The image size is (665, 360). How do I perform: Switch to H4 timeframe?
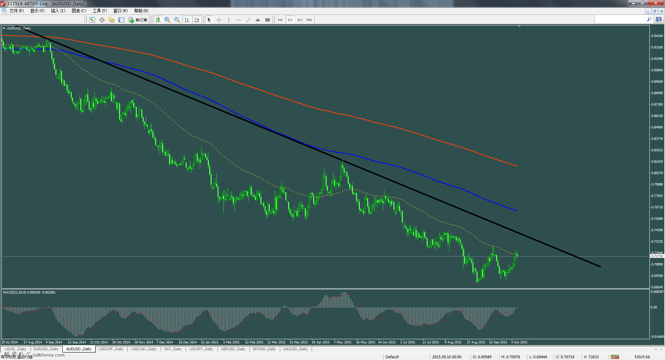coord(280,20)
